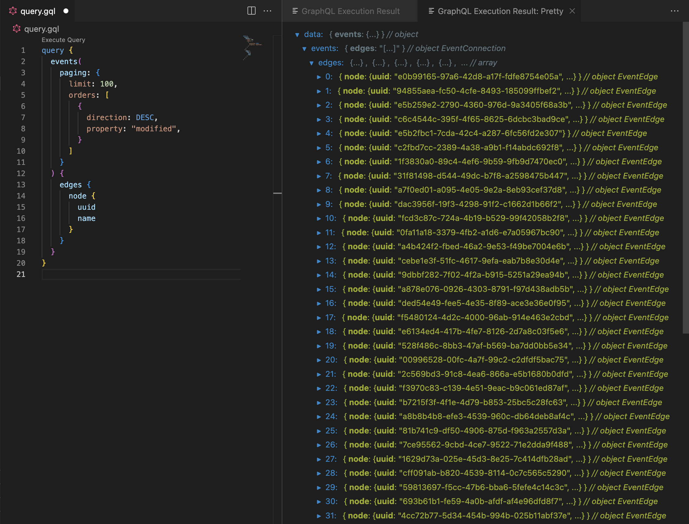Viewport: 689px width, 524px height.
Task: Collapse the edges array node
Action: pos(312,63)
